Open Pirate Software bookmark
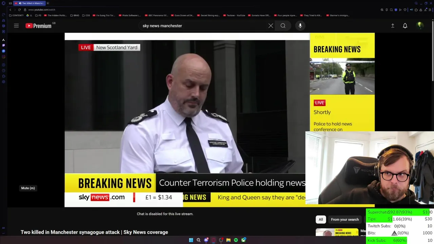This screenshot has height=244, width=434. click(x=130, y=15)
